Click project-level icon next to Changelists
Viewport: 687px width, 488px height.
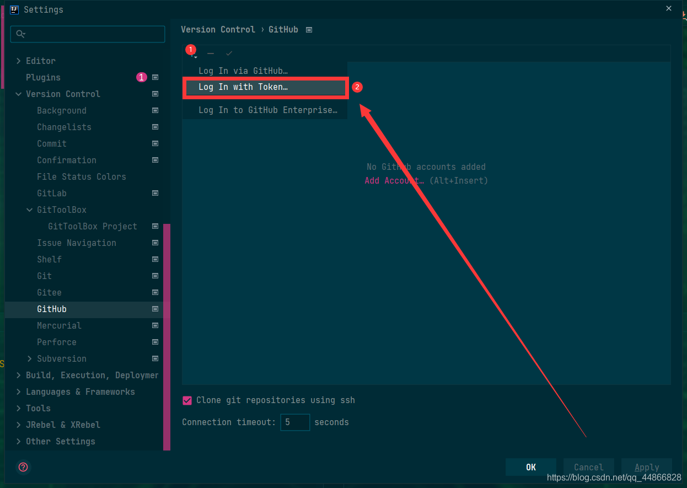(x=155, y=127)
